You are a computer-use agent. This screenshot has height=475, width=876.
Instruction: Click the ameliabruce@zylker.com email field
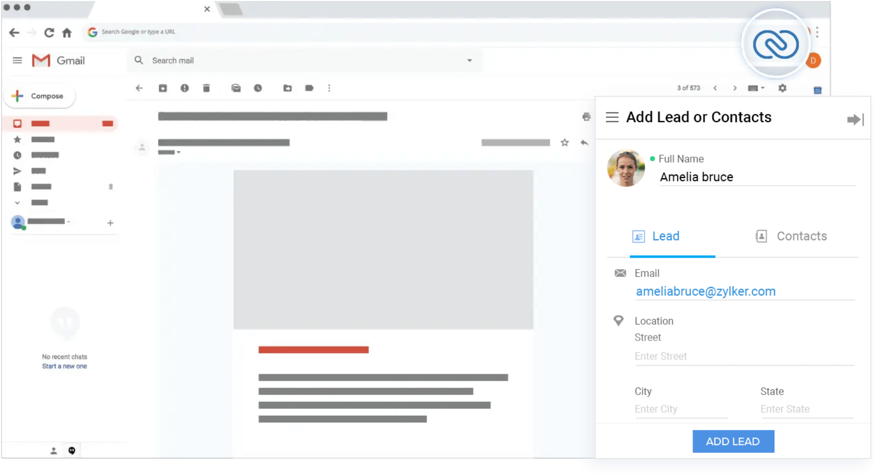[745, 292]
